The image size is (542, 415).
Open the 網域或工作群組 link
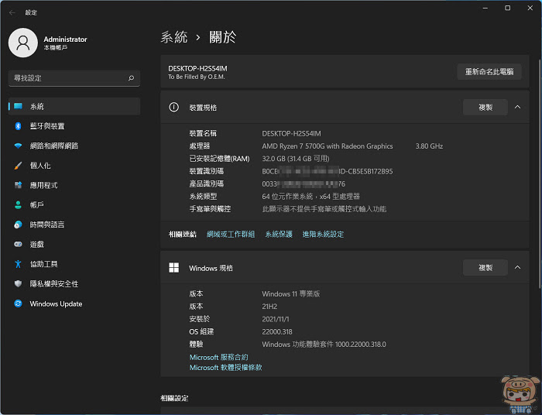(231, 235)
